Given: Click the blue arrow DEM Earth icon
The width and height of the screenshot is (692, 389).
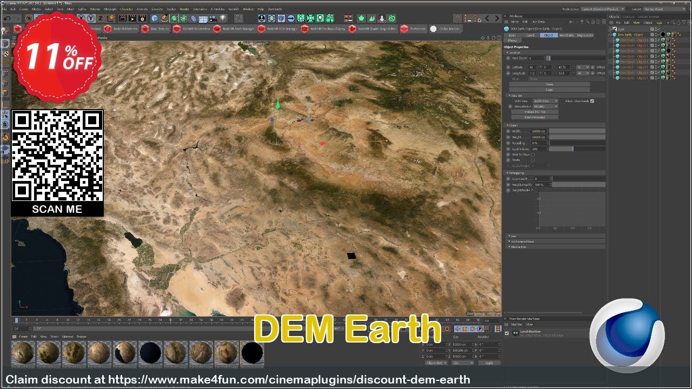Looking at the screenshot, I should pyautogui.click(x=291, y=18).
